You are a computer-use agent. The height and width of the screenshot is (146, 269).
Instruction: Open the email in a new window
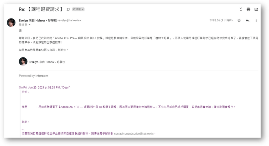(x=256, y=9)
